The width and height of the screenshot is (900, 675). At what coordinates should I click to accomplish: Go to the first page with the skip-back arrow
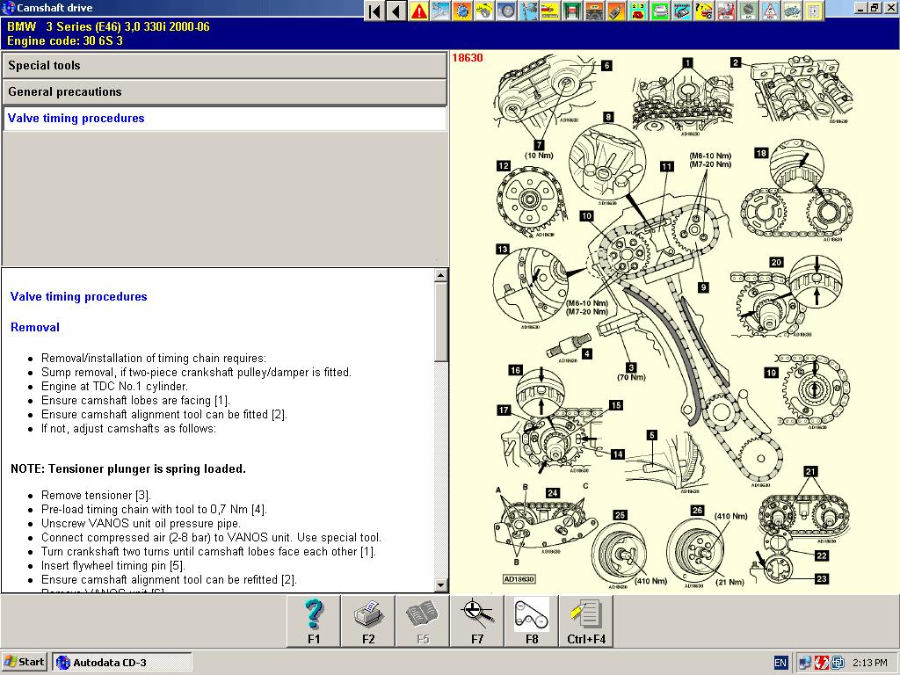374,11
